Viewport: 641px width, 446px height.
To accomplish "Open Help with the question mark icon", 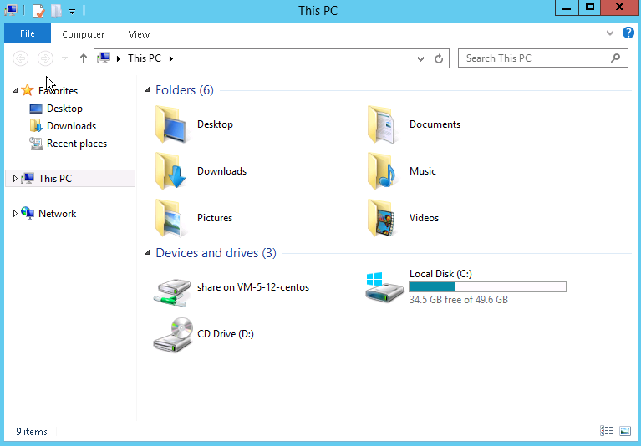I will click(628, 33).
